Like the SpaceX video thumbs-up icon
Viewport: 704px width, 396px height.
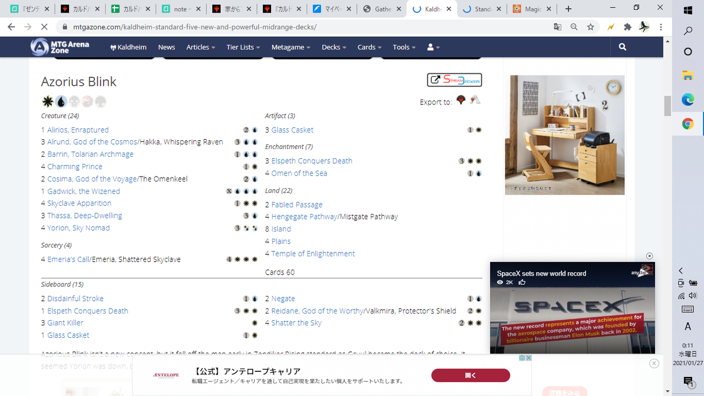point(522,282)
